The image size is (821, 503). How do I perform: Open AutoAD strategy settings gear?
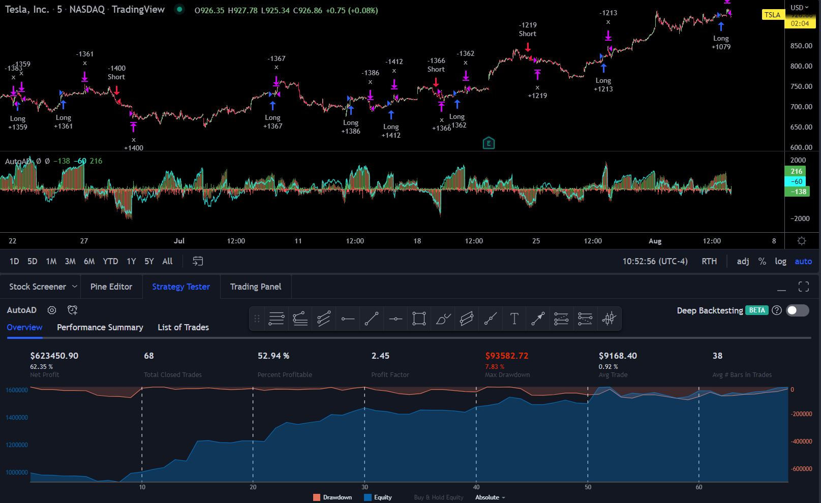tap(52, 310)
